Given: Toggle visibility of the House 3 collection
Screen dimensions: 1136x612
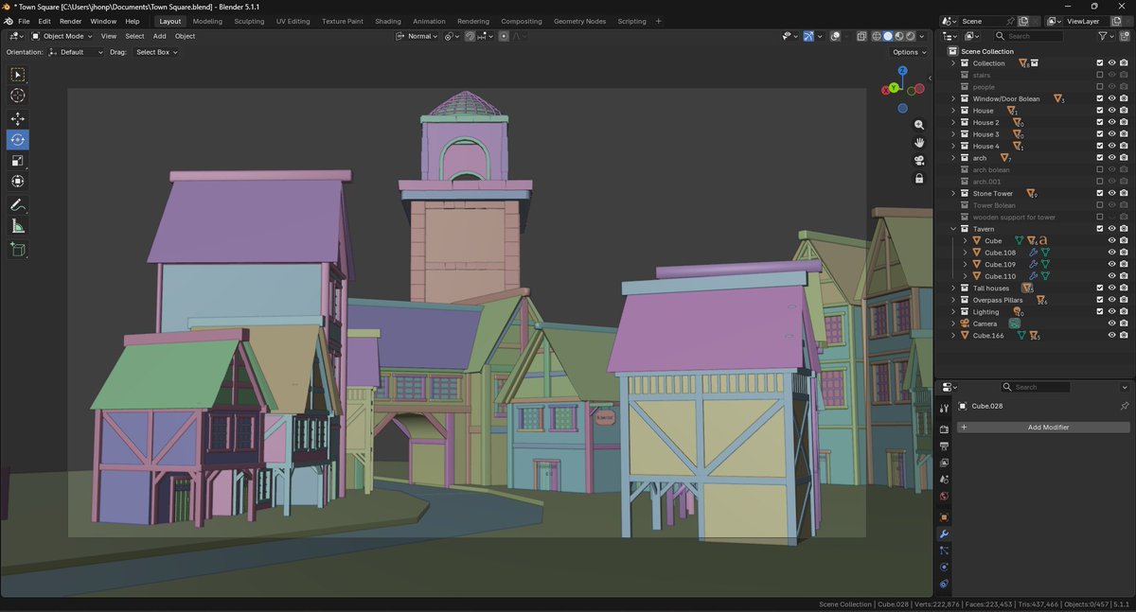Looking at the screenshot, I should click(x=1111, y=133).
